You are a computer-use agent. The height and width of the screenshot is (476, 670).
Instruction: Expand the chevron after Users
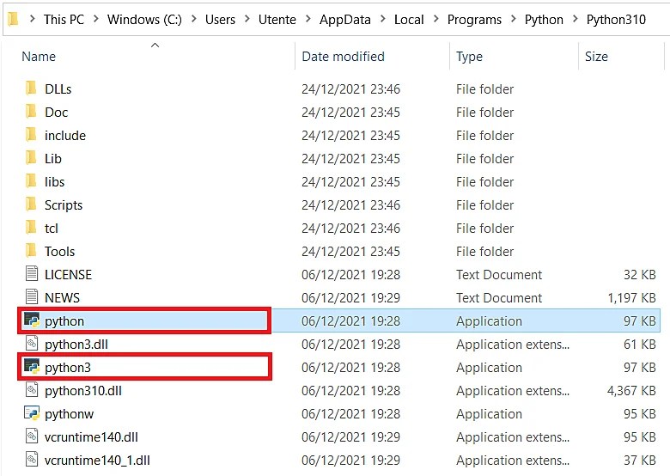click(247, 19)
